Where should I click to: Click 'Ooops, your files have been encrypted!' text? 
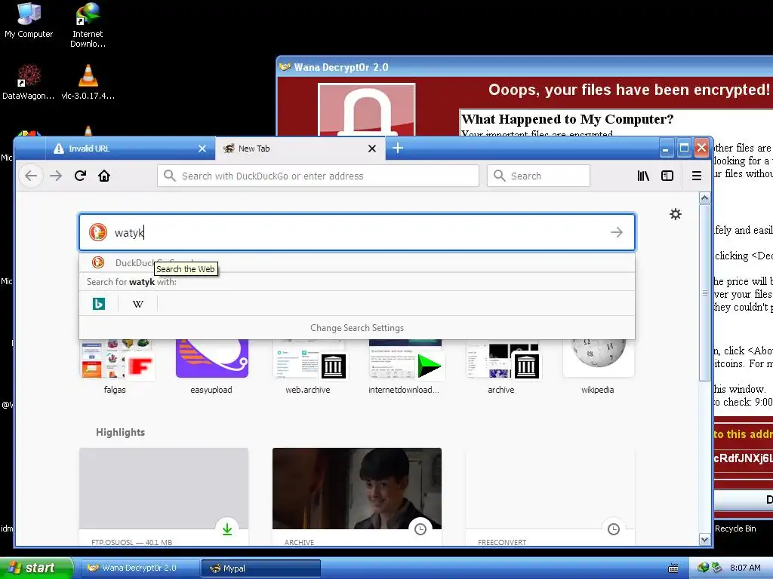(629, 90)
